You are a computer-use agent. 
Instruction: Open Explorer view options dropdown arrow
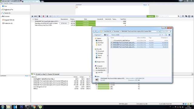(162, 35)
